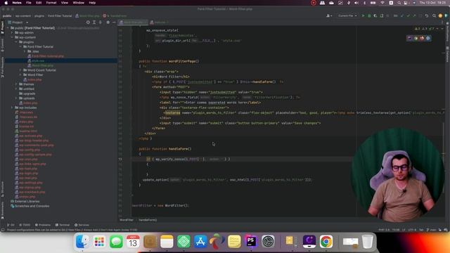Open the Help menu

click(92, 3)
